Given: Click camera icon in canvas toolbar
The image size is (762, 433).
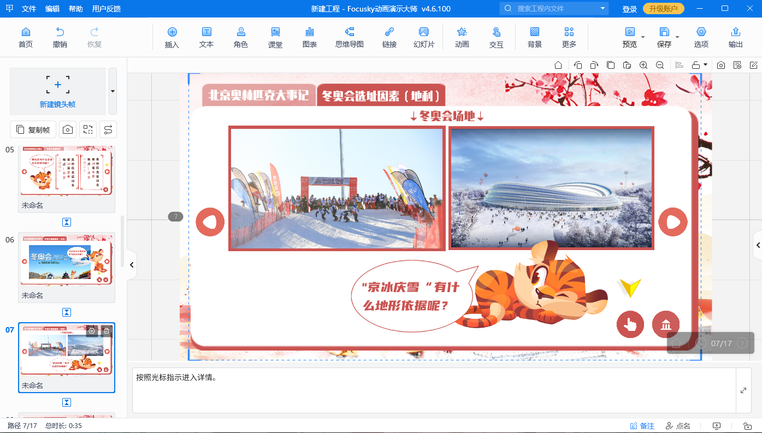Looking at the screenshot, I should [x=721, y=65].
